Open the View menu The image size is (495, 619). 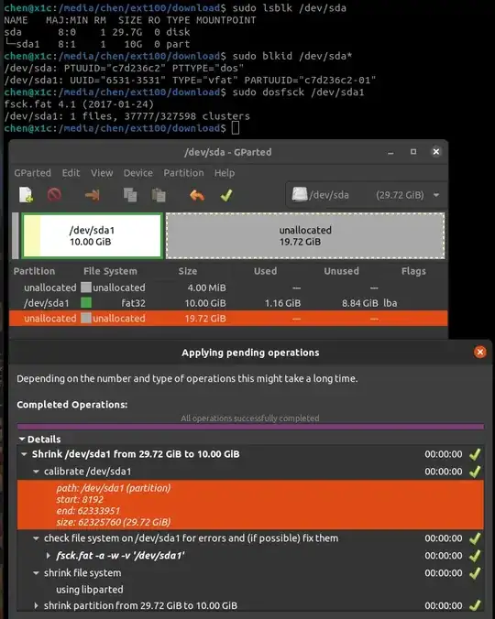click(x=102, y=173)
